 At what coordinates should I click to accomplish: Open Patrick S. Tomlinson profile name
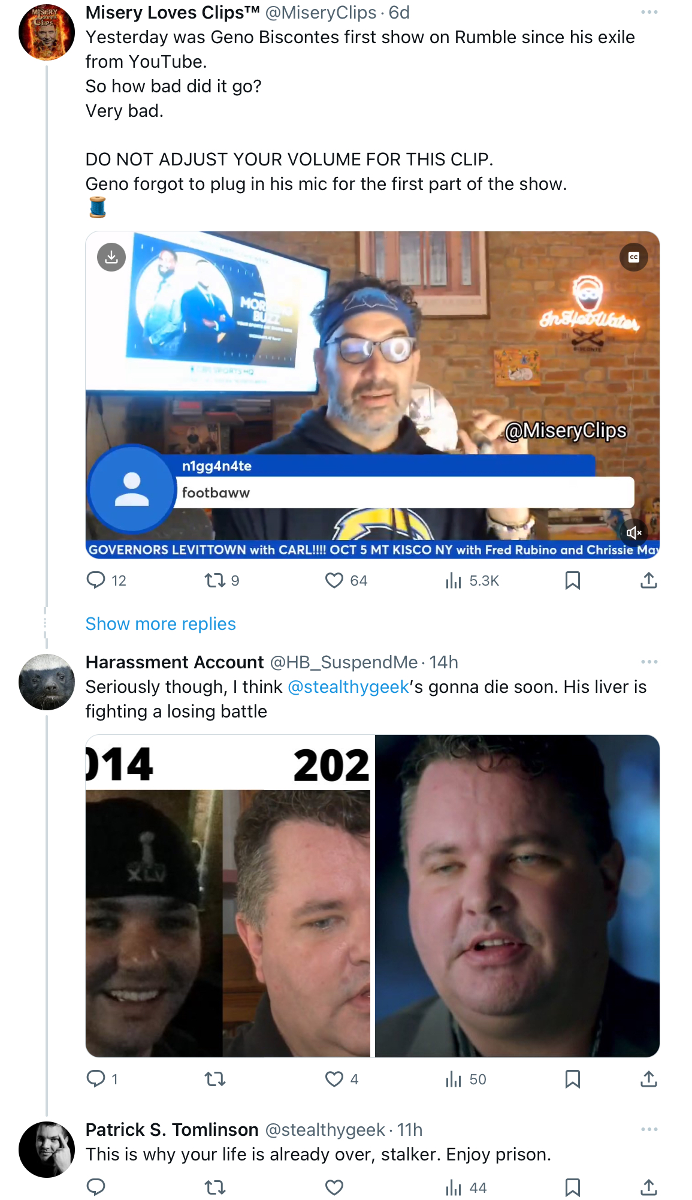(172, 1129)
